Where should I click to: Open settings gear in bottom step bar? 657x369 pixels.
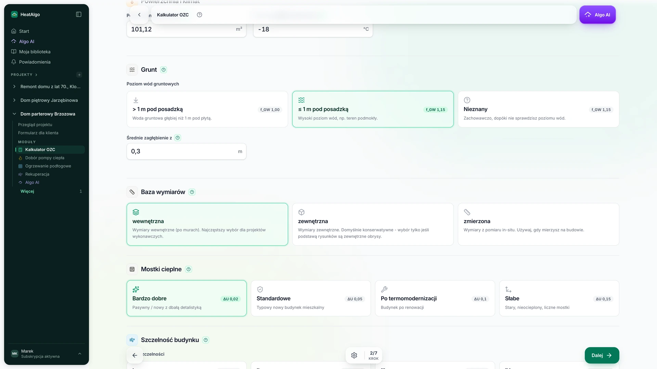pos(354,355)
